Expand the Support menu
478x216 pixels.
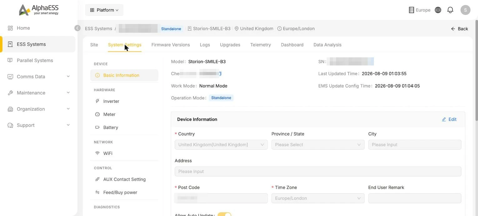pyautogui.click(x=68, y=125)
